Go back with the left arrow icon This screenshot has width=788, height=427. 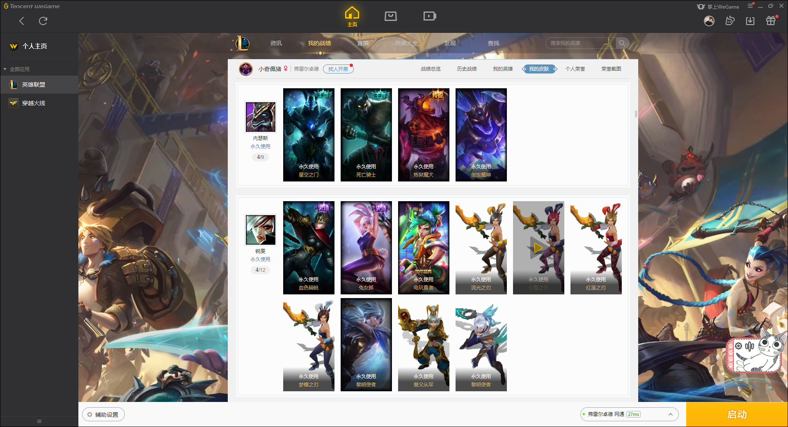point(22,21)
